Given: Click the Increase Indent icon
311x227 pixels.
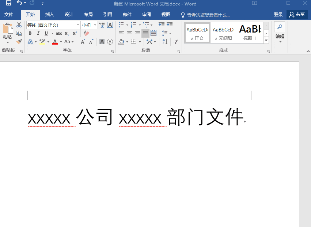Looking at the screenshot, I should pyautogui.click(x=170, y=25).
